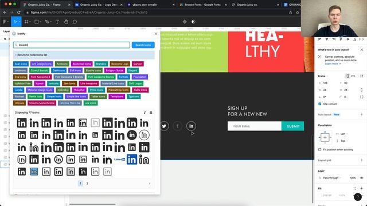Set frame orientation to portrait

click(348, 76)
